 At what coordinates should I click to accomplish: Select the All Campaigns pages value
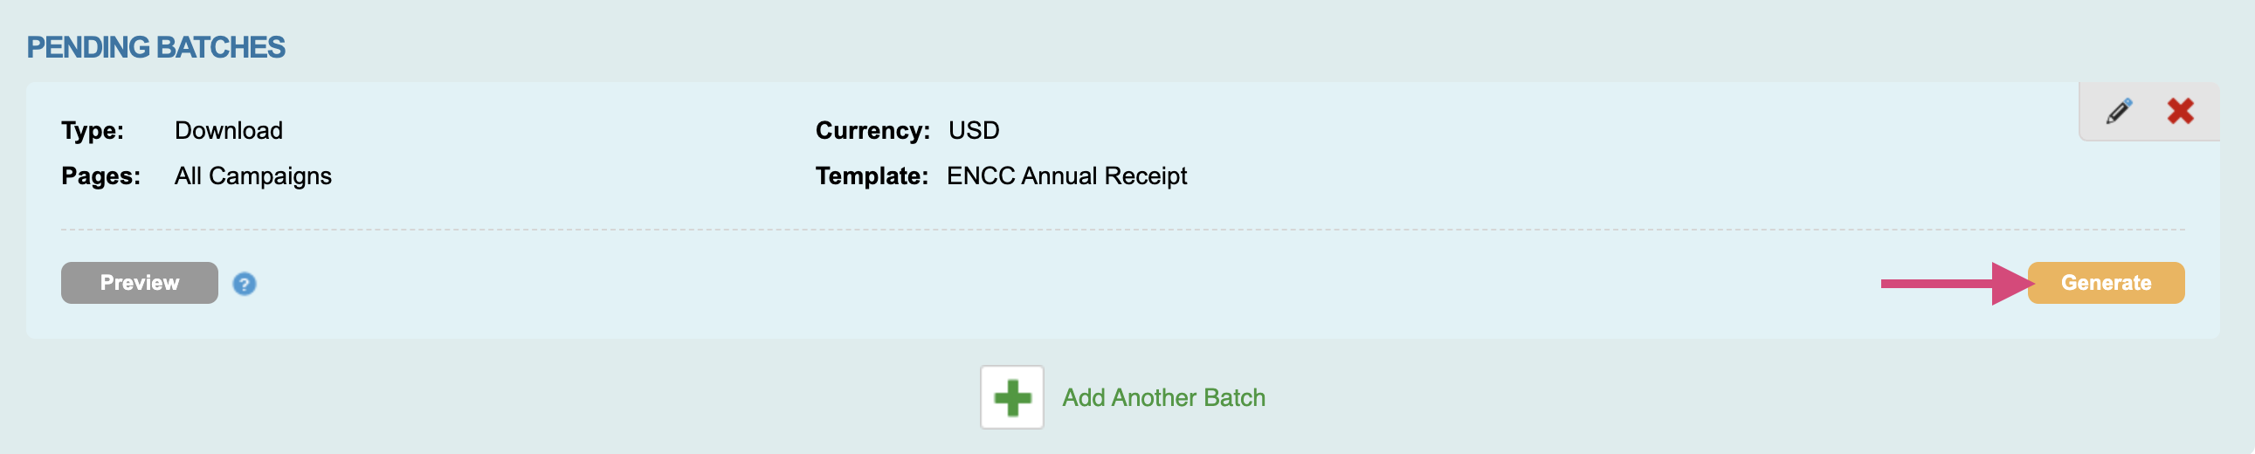coord(253,175)
